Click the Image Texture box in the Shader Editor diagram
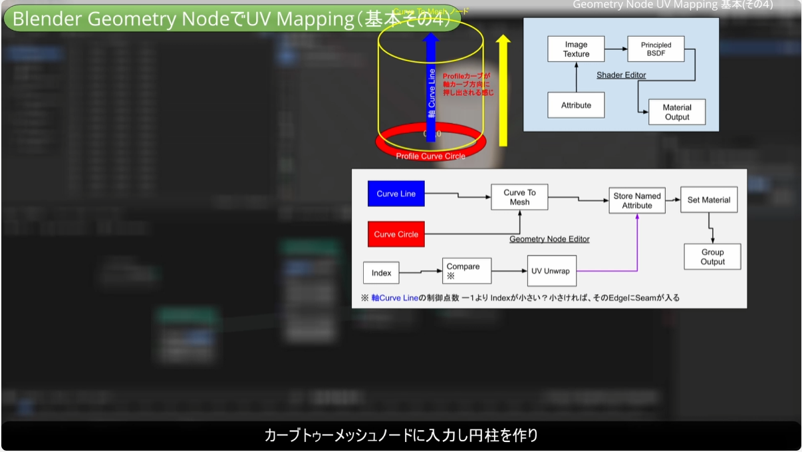Viewport: 802px width, 452px height. (576, 49)
